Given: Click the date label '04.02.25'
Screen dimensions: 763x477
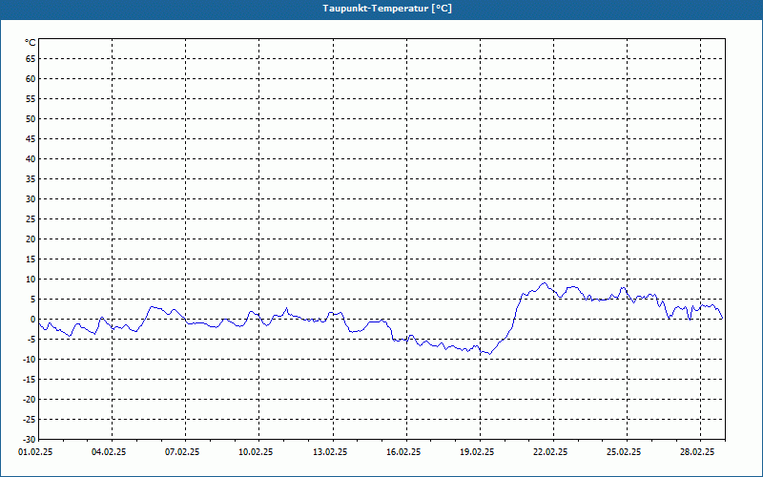Looking at the screenshot, I should [109, 452].
